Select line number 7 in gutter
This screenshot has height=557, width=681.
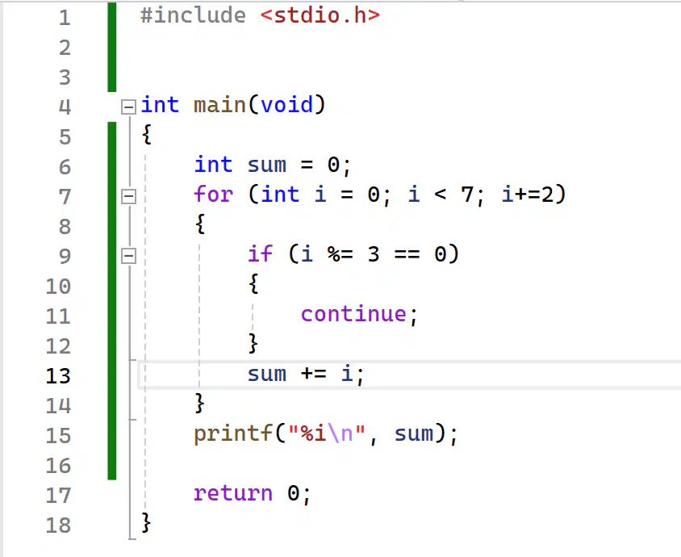(65, 196)
